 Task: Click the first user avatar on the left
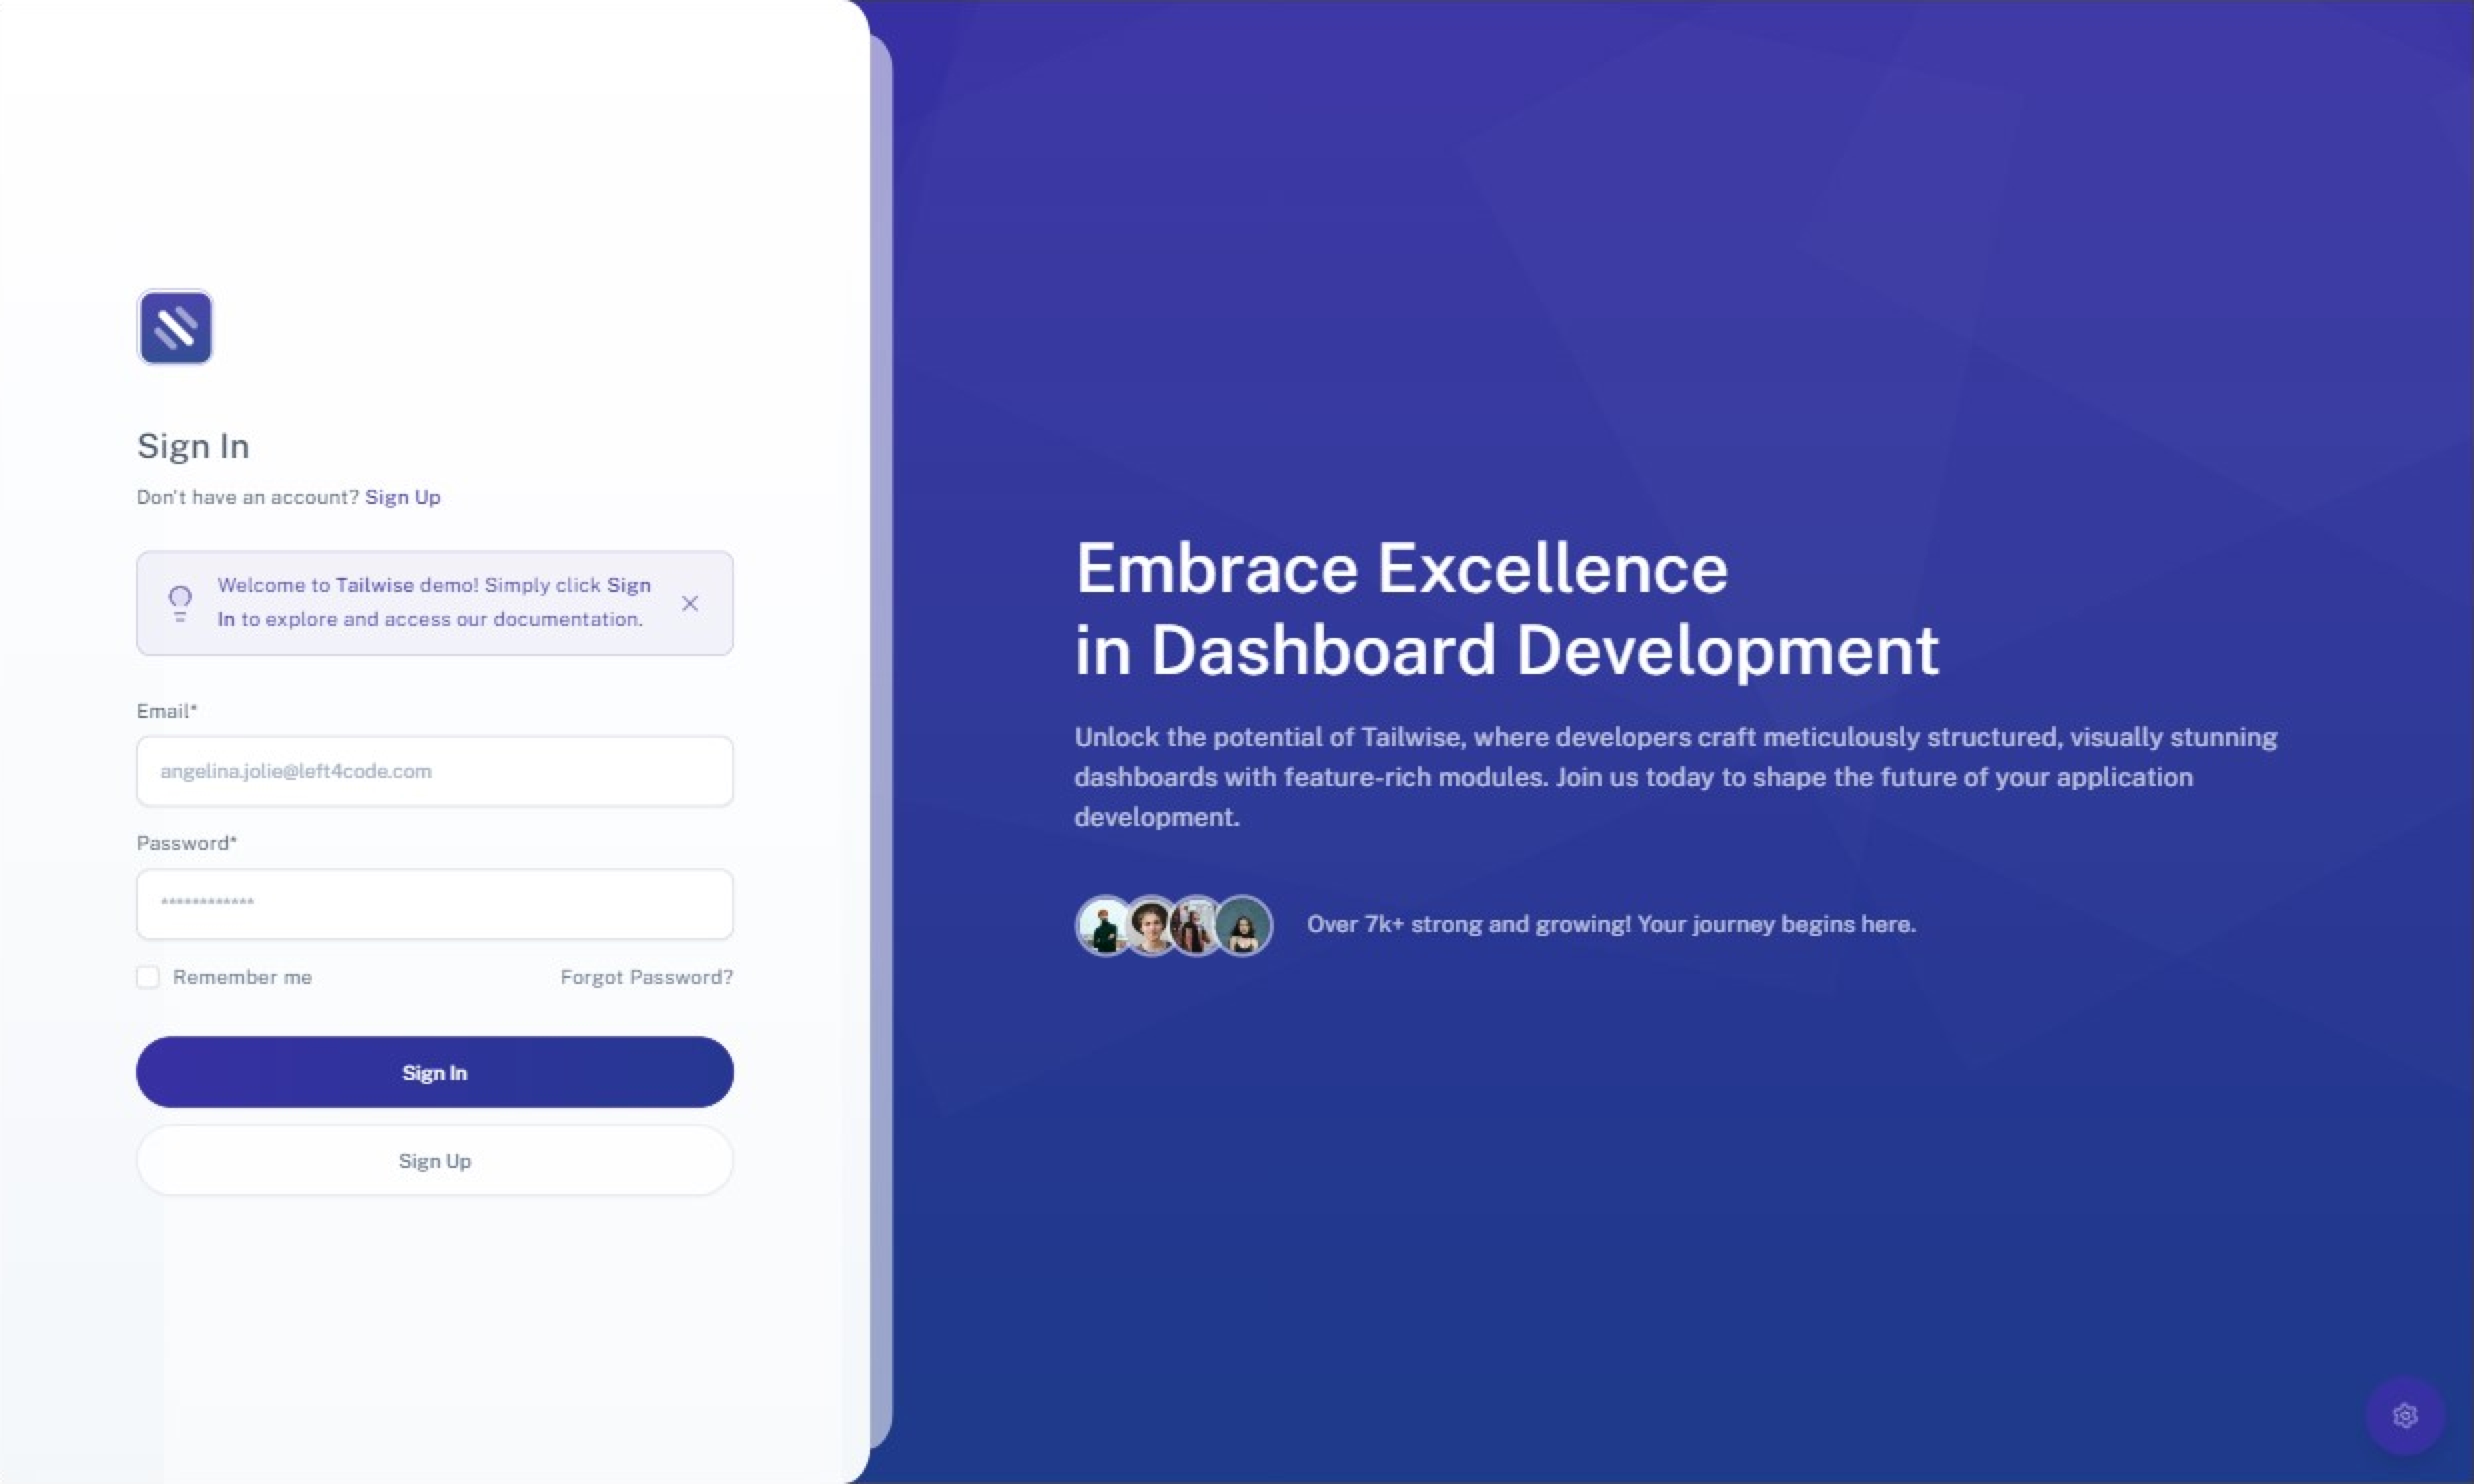tap(1103, 925)
